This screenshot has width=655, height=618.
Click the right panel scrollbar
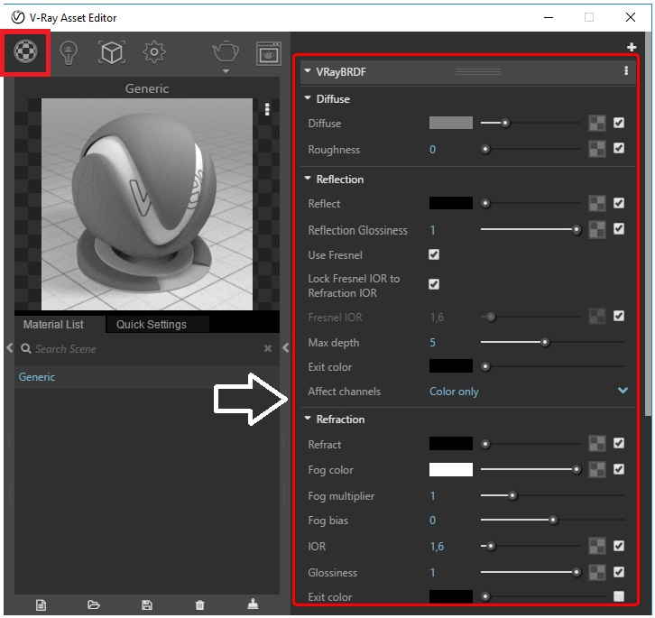tap(648, 224)
